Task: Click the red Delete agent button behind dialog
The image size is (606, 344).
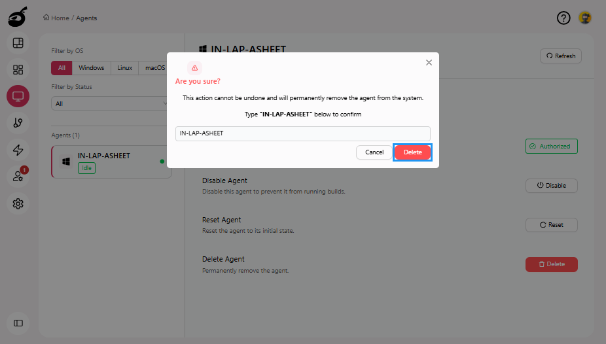Action: [551, 264]
